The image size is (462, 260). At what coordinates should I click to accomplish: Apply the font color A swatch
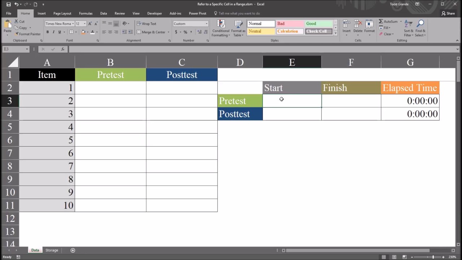pyautogui.click(x=92, y=32)
